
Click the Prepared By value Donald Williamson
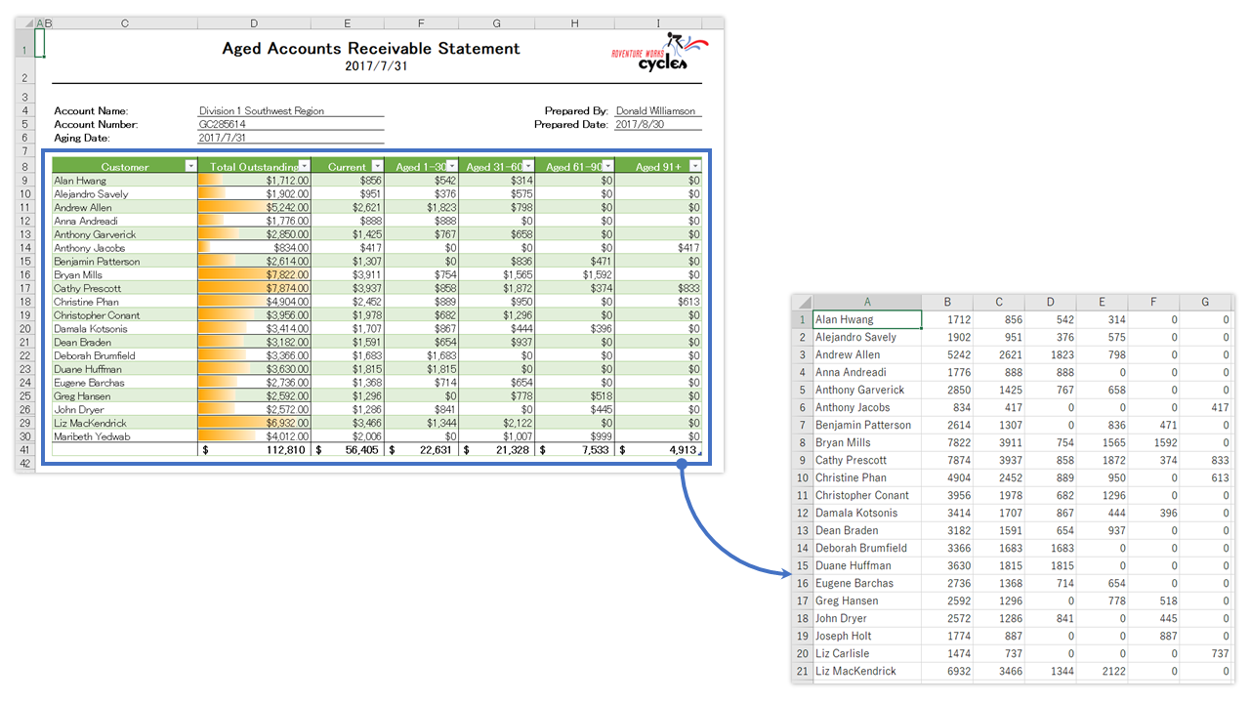tap(656, 111)
